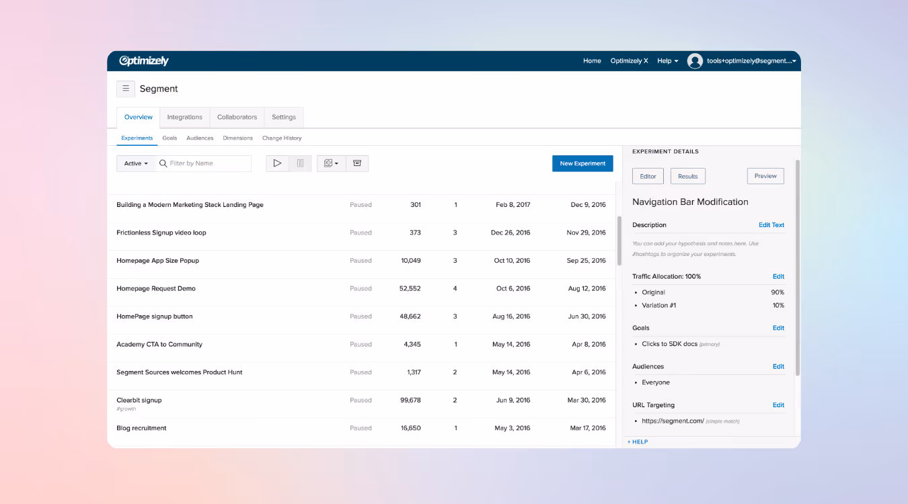
Task: Open the Collaborators tab
Action: point(237,117)
